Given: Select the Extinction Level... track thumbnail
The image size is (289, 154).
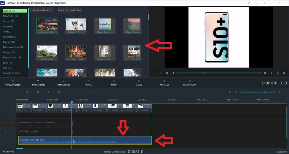Looking at the screenshot, I should pyautogui.click(x=76, y=53).
